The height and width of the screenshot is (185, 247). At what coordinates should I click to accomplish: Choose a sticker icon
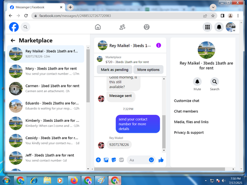114,160
